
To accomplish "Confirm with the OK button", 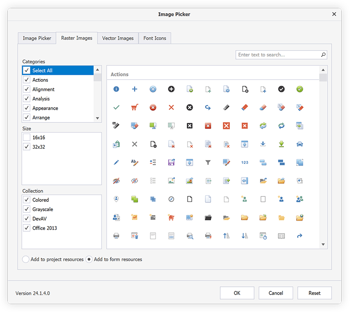I will (237, 293).
